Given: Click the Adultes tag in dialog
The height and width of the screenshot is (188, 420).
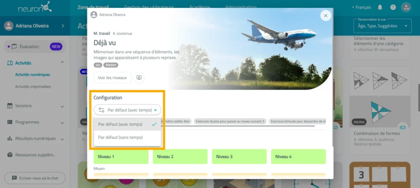Looking at the screenshot, I should point(111,65).
